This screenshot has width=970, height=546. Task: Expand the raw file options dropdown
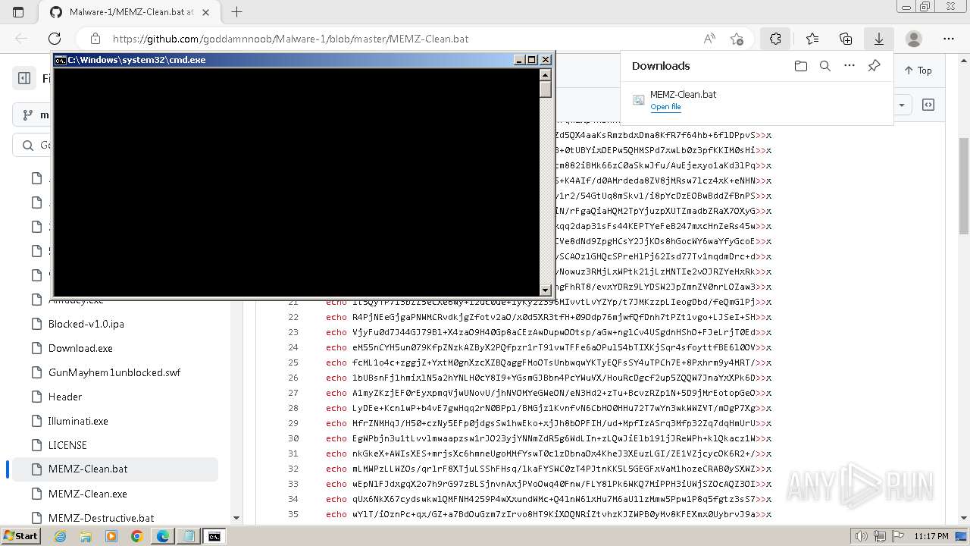902,105
